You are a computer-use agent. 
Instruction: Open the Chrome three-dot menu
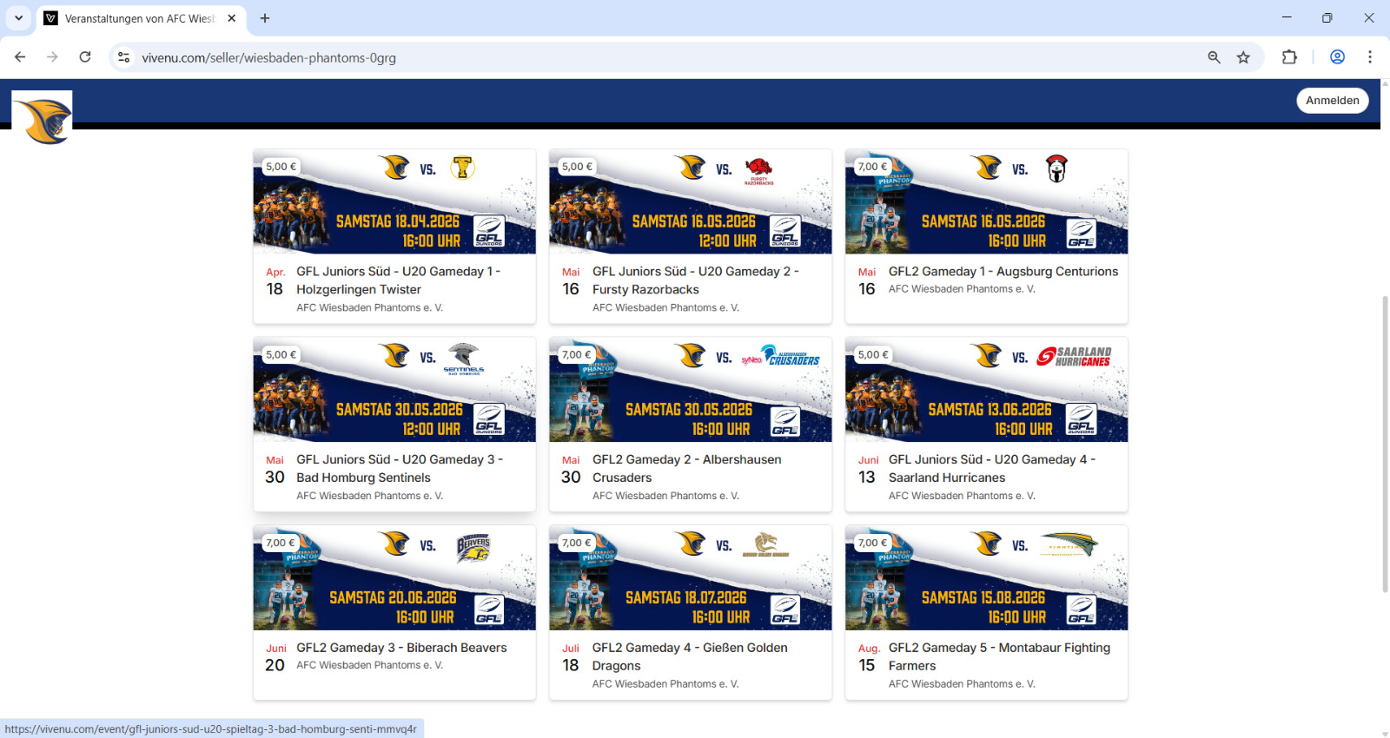[1369, 57]
